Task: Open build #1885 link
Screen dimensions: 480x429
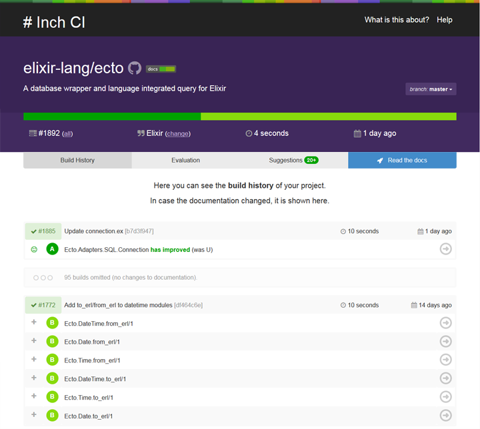Action: pyautogui.click(x=43, y=231)
